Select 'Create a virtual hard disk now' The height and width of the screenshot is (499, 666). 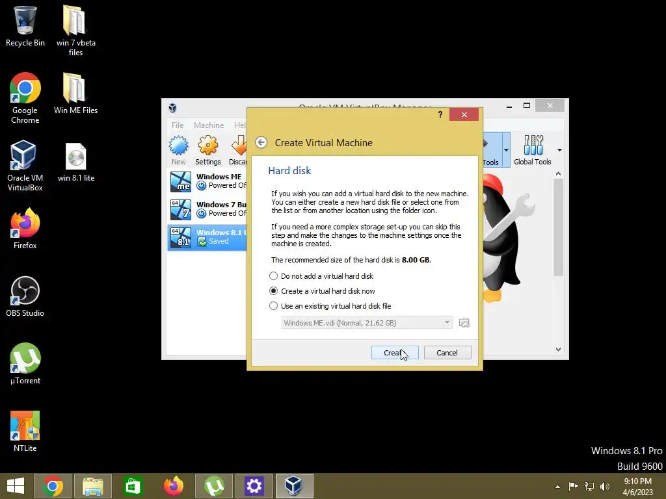[x=322, y=291]
